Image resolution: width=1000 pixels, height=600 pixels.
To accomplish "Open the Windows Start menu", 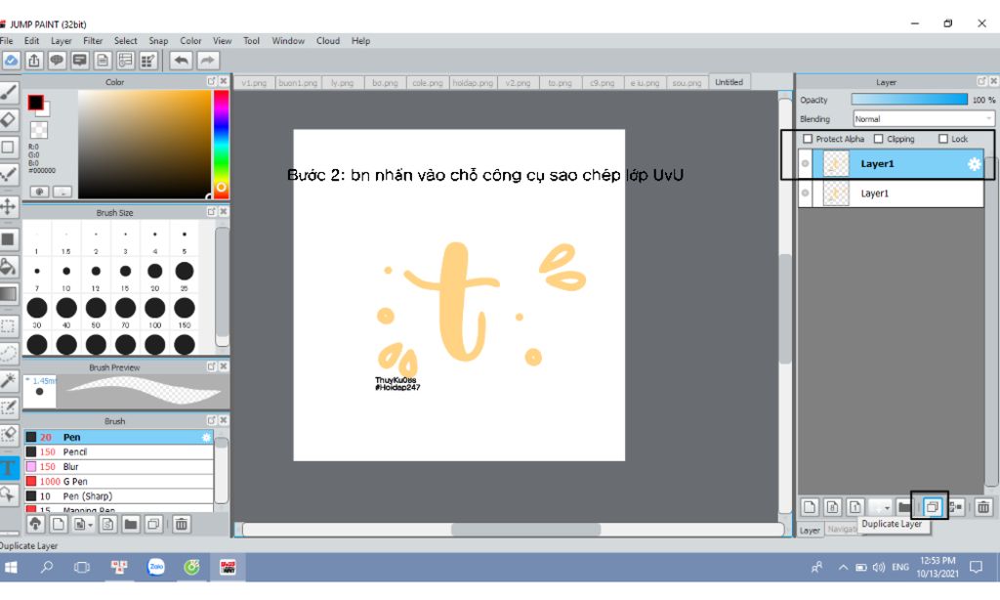I will 11,567.
